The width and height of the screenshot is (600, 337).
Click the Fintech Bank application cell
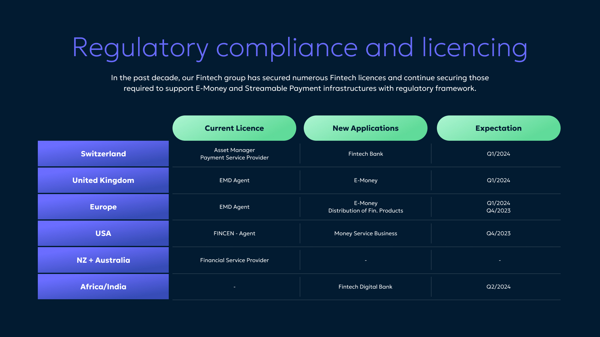[x=366, y=154]
